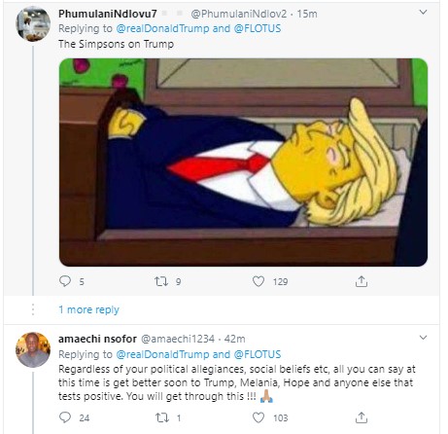Open the @realDonaldTrump link in amaechi's reply
This screenshot has height=434, width=448.
[162, 354]
